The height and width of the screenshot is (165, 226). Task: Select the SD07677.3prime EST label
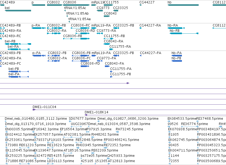[82, 119]
